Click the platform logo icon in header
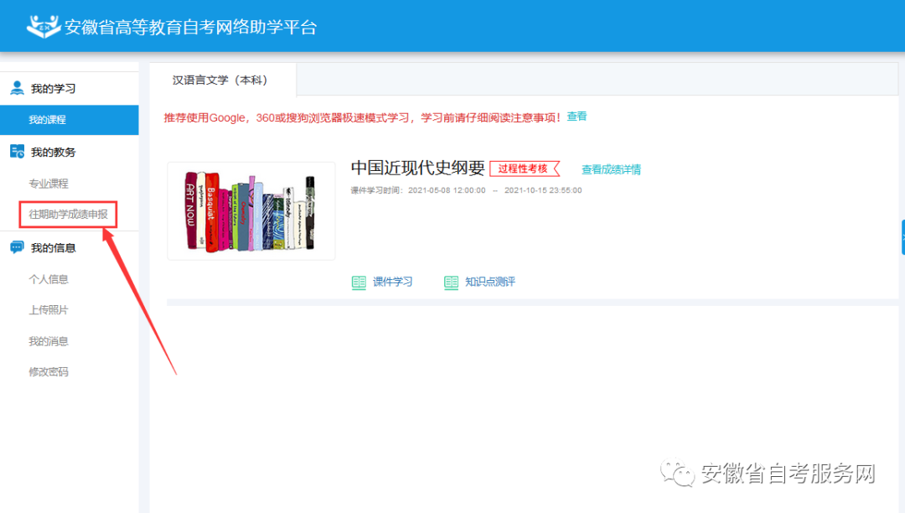The image size is (905, 513). click(44, 25)
